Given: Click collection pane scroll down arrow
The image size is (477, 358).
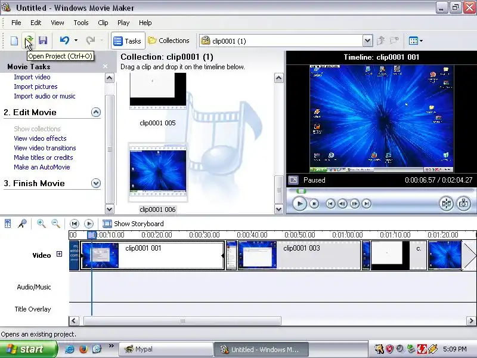Looking at the screenshot, I should 278,209.
